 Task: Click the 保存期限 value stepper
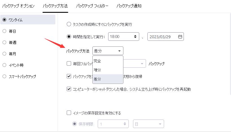pyautogui.click(x=125, y=124)
